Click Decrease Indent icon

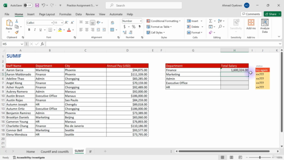tap(99, 30)
